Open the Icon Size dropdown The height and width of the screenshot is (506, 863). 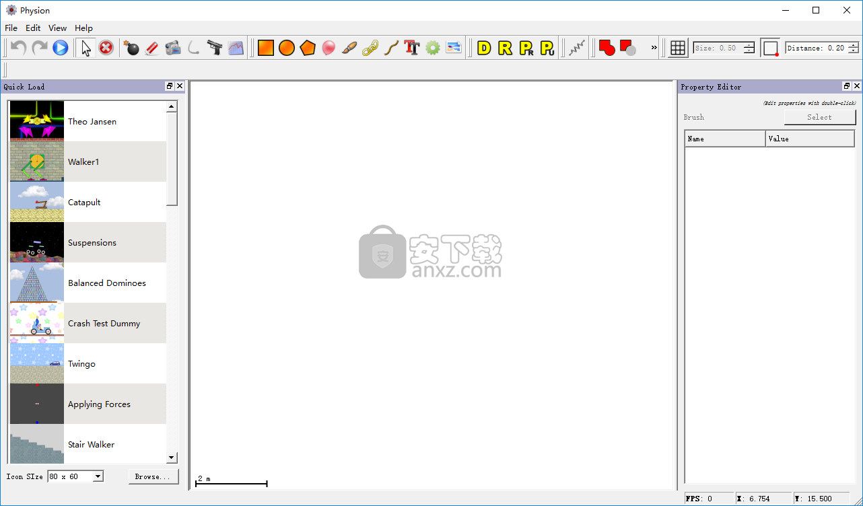[x=75, y=476]
